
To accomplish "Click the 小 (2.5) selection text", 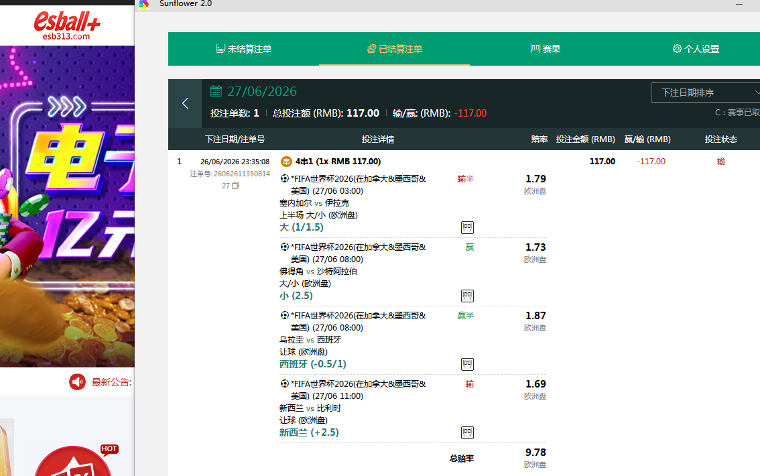I will pos(296,295).
